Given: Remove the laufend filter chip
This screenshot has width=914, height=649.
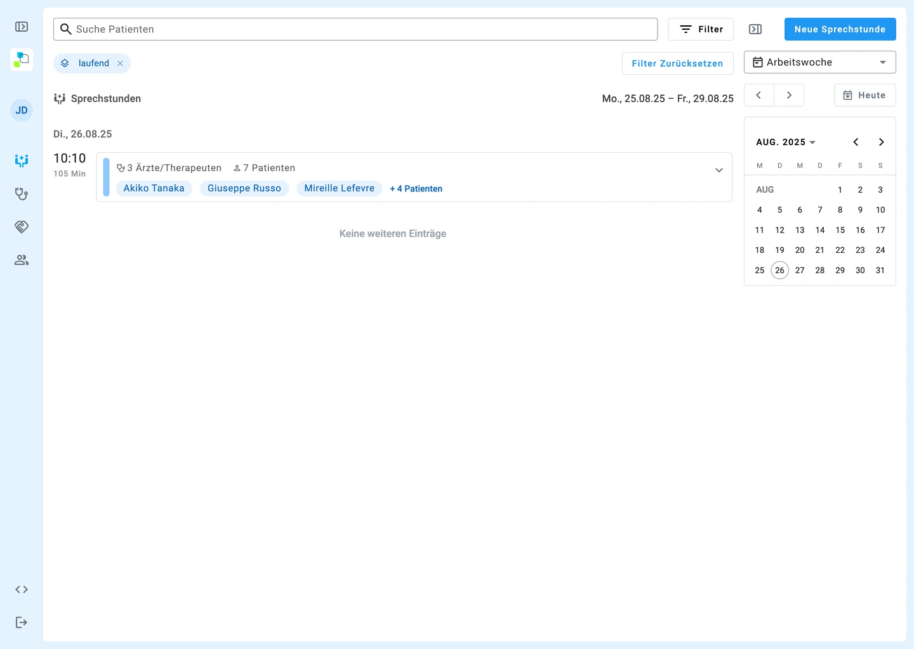Looking at the screenshot, I should pos(120,63).
